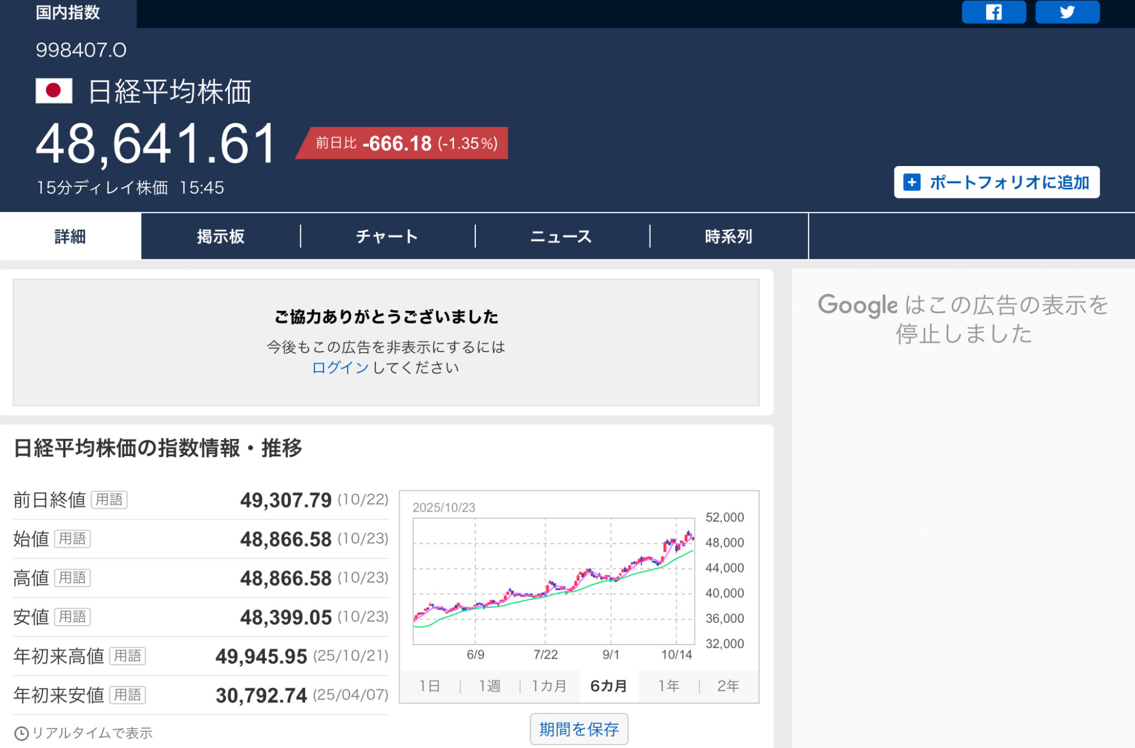This screenshot has width=1135, height=748.
Task: Switch chart range to 1週
Action: tap(489, 686)
